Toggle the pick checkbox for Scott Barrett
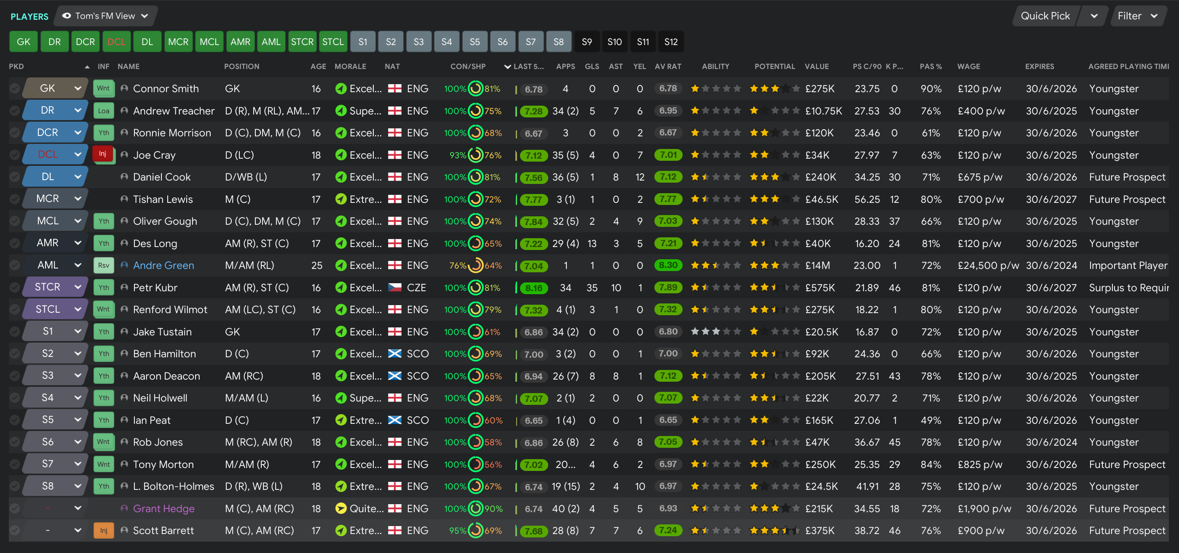1179x553 pixels. point(15,530)
